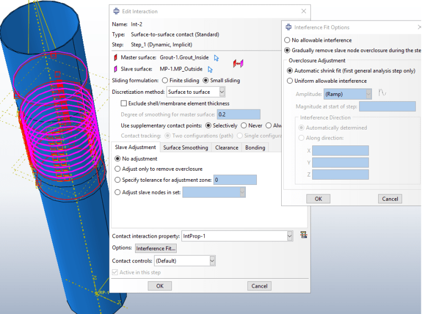Switch to Surface Smoothing tab
The height and width of the screenshot is (314, 422).
(x=186, y=148)
